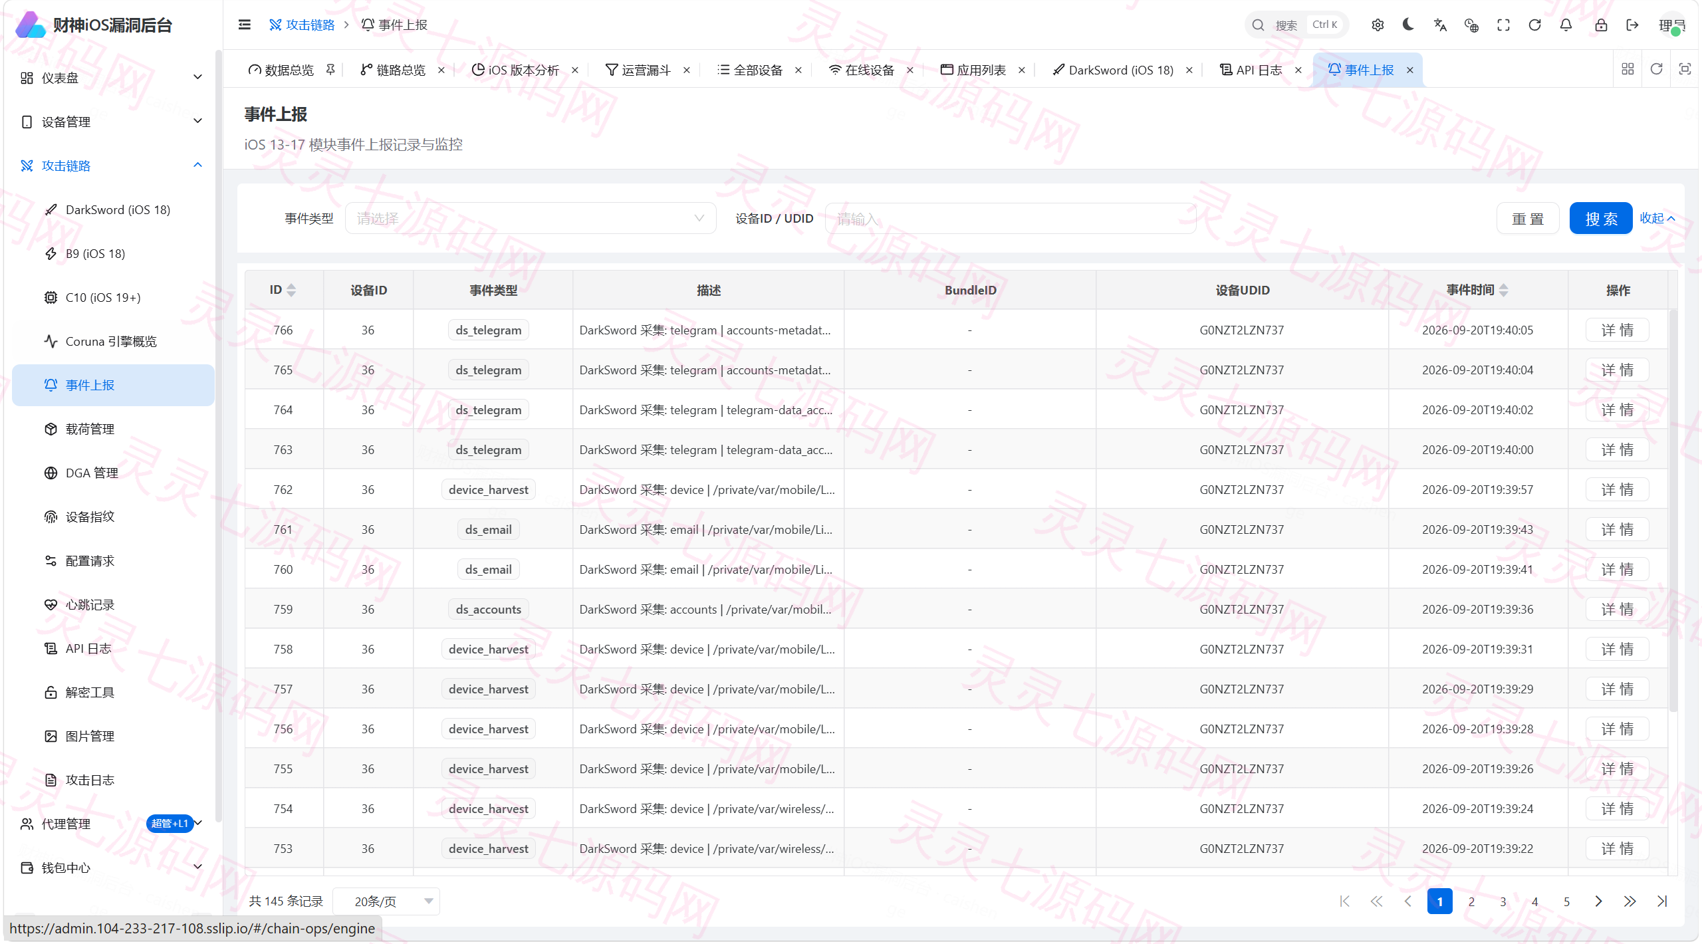Image resolution: width=1702 pixels, height=944 pixels.
Task: Collapse the filter with 收起 link
Action: coord(1657,219)
